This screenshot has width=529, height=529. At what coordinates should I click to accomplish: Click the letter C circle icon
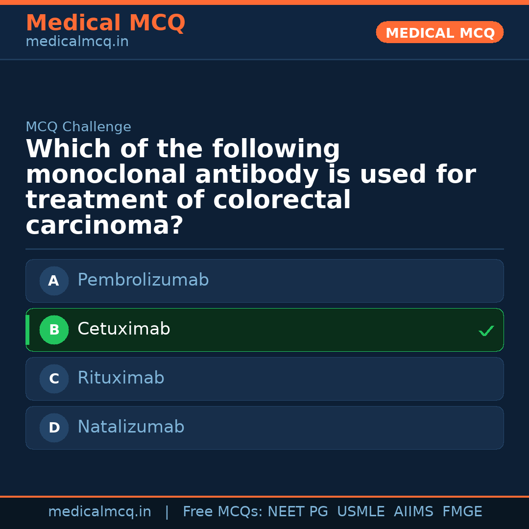[x=54, y=379]
